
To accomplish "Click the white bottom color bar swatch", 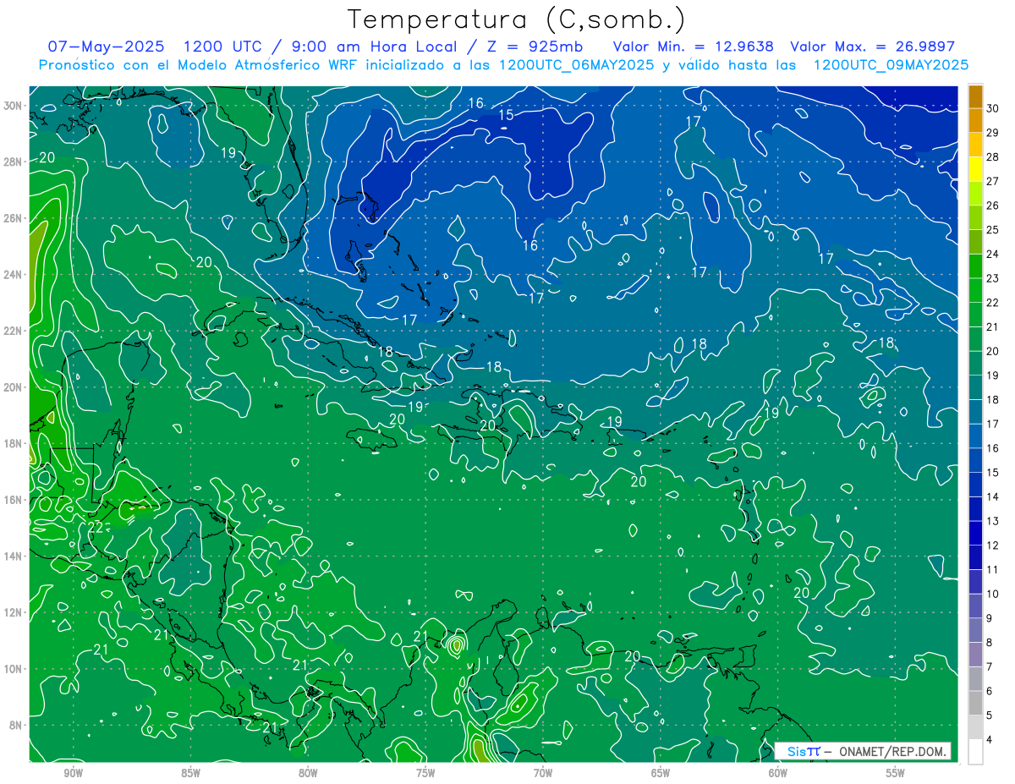I will tap(975, 752).
